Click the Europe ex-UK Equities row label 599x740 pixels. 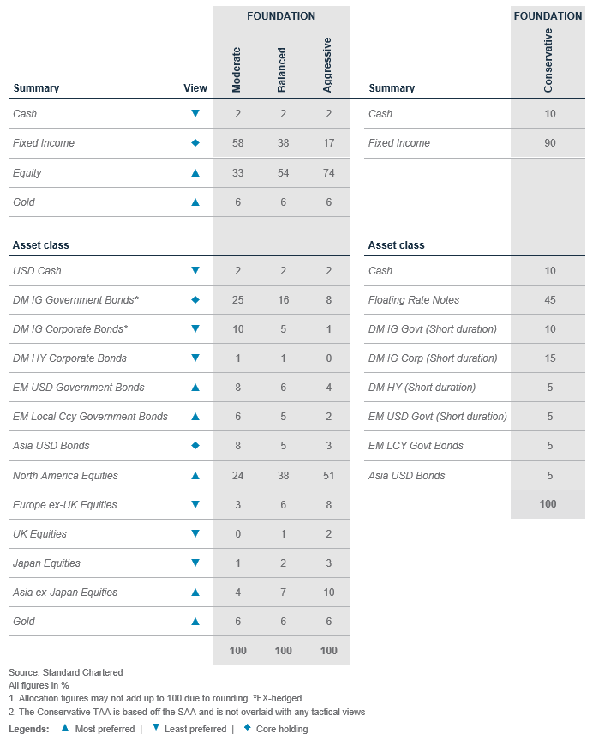65,504
